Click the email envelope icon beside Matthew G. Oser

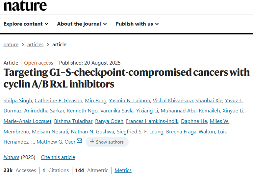79,141
